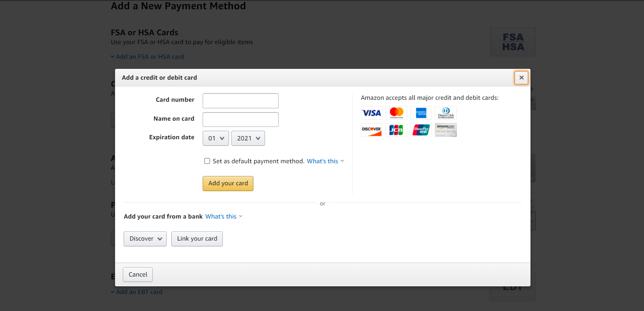Cancel adding a credit card

tap(138, 274)
